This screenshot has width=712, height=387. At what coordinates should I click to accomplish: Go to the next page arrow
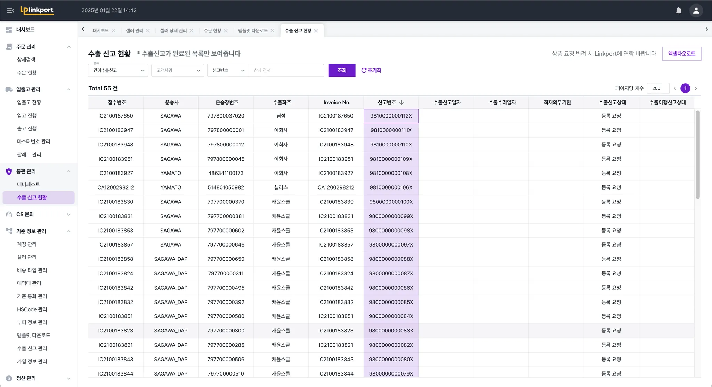tap(696, 88)
